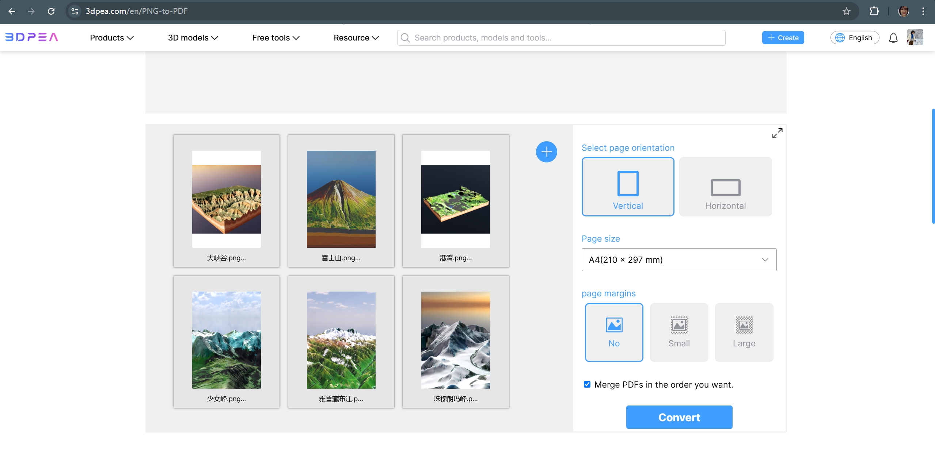Expand the 3D models menu

[x=193, y=38]
